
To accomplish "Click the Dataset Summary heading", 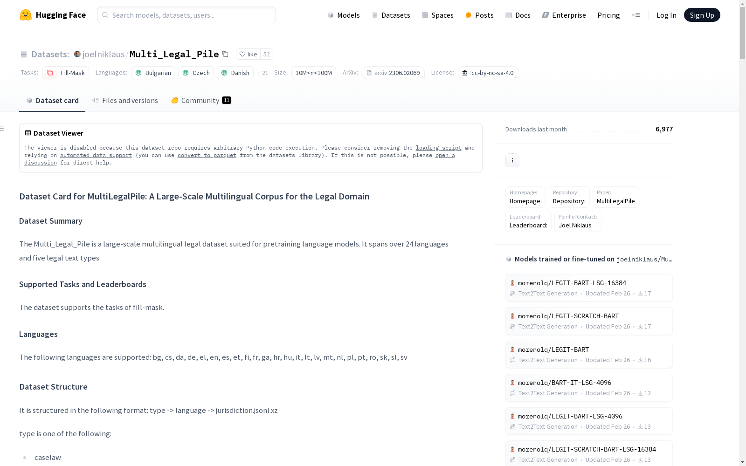I will [x=51, y=221].
